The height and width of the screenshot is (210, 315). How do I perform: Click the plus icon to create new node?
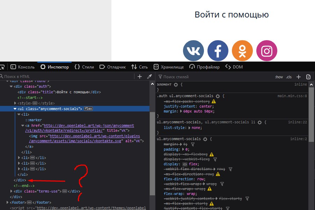140,77
